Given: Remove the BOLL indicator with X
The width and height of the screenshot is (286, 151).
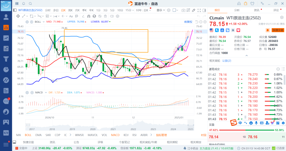Looking at the screenshot, I should [x=32, y=22].
